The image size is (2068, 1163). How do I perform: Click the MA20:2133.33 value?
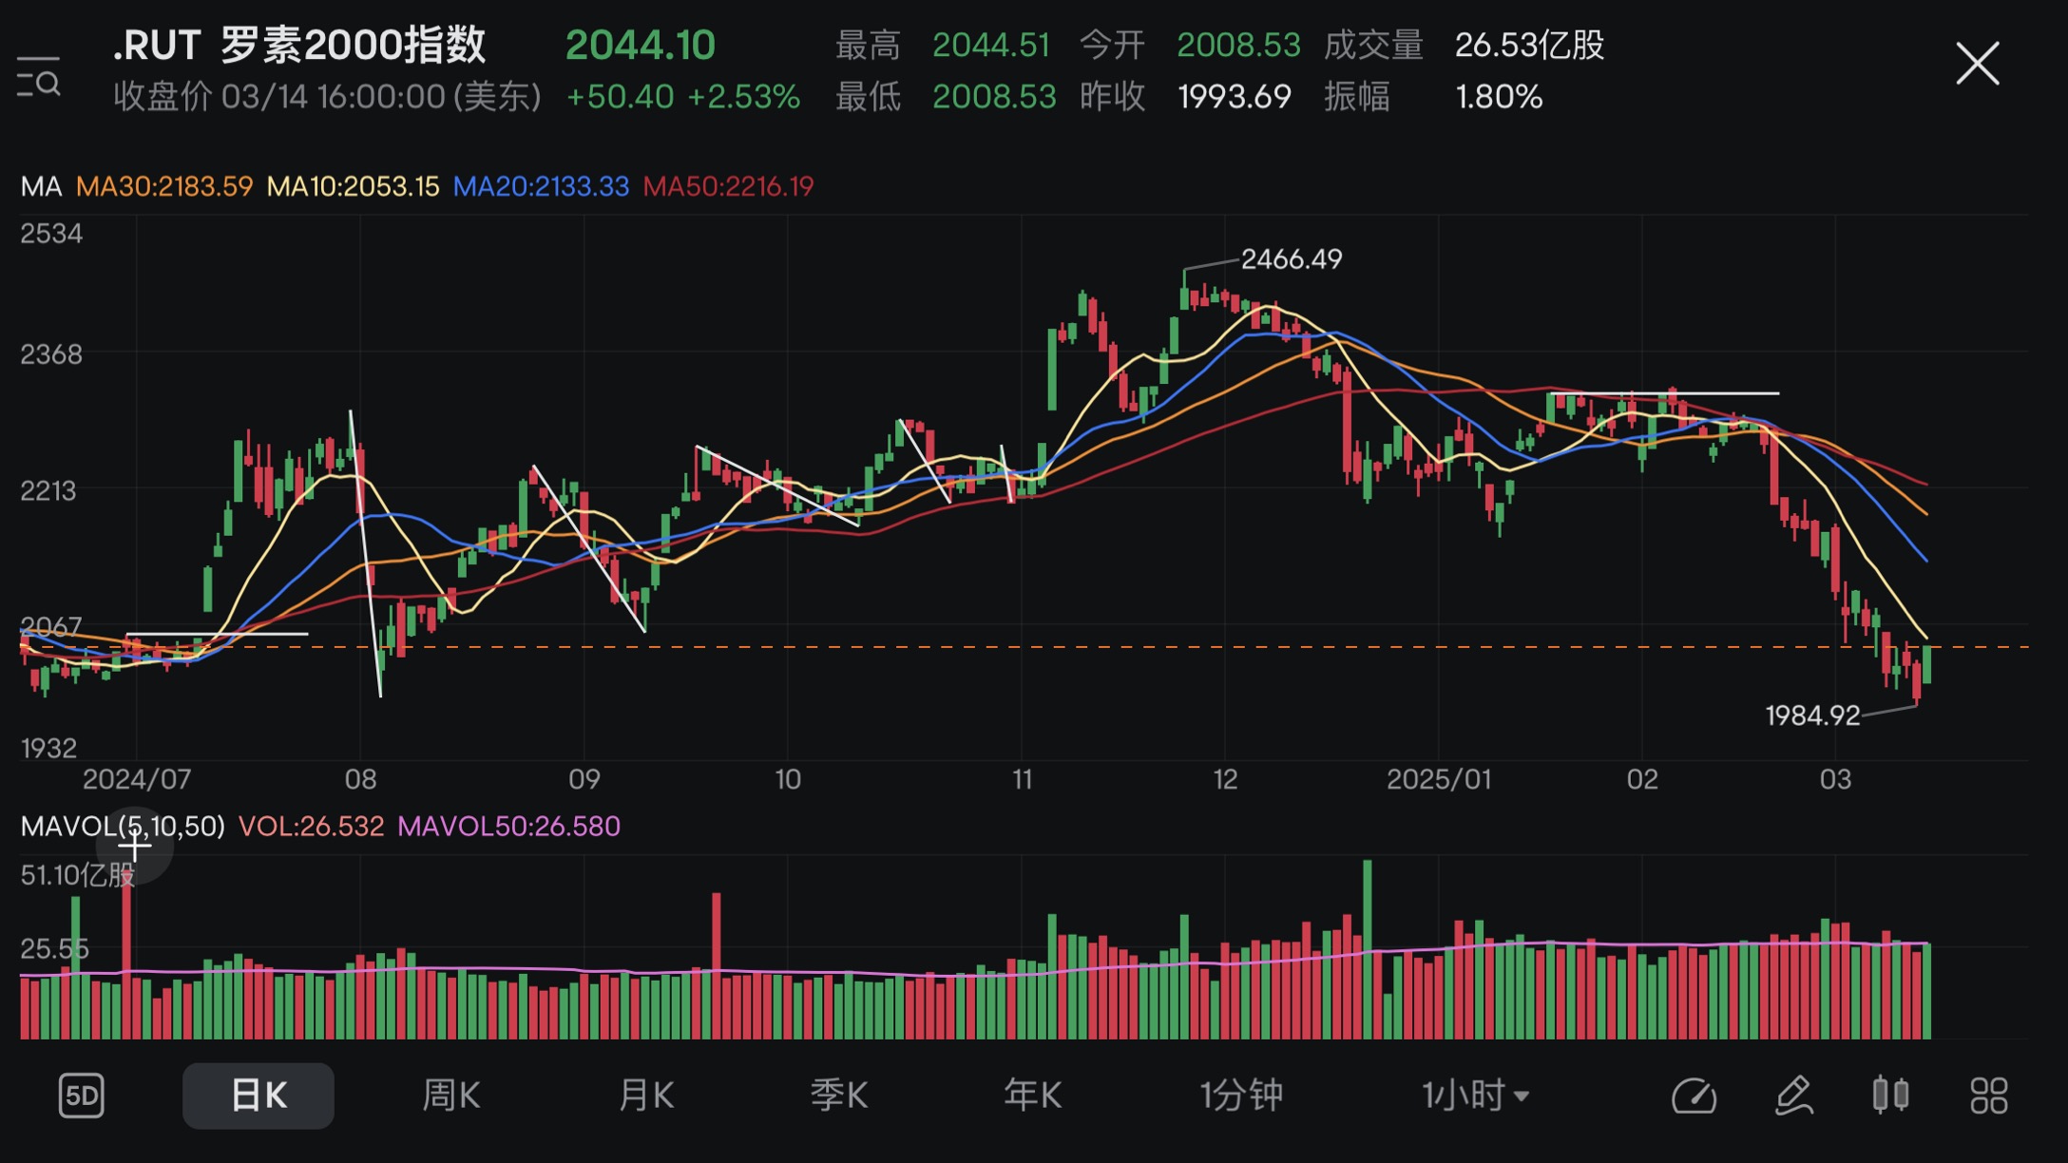(x=541, y=186)
